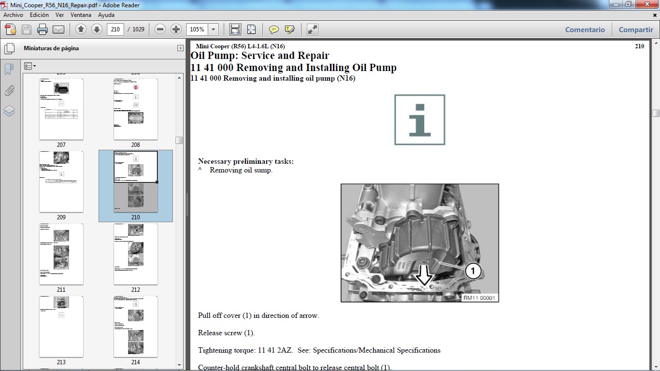Click the header text 'Mini Cooper (R56) L4-1.6L (N16)'
660x371 pixels.
pyautogui.click(x=240, y=46)
